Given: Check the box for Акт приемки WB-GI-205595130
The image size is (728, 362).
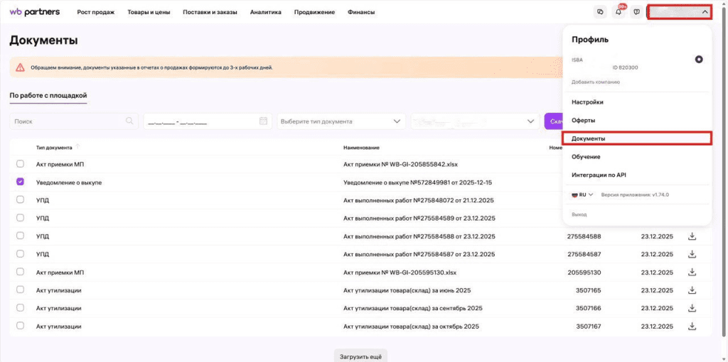Looking at the screenshot, I should click(x=20, y=271).
